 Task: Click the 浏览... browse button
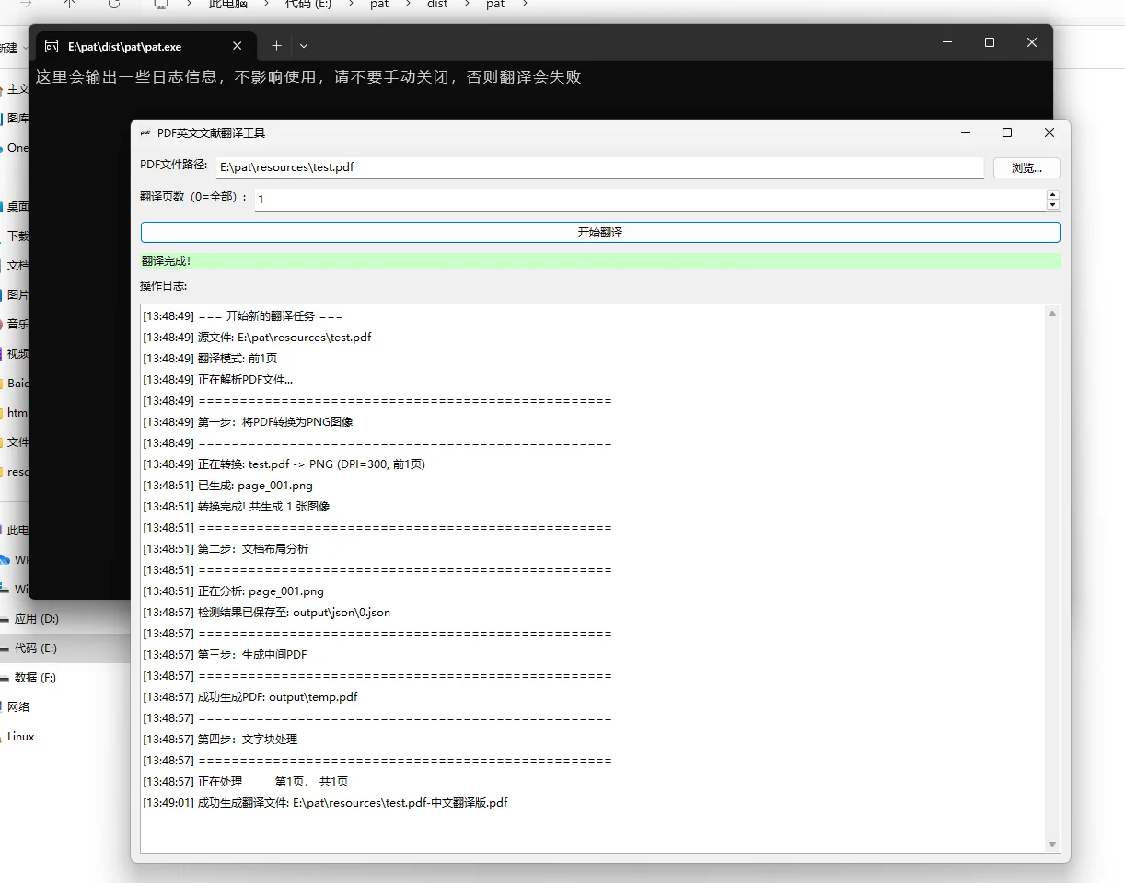[x=1026, y=168]
